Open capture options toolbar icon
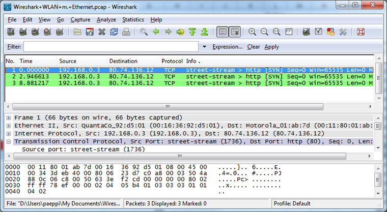Image resolution: width=387 pixels, height=212 pixels. coord(23,32)
